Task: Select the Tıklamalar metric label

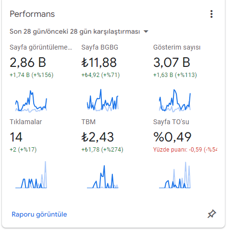Action: coord(26,122)
